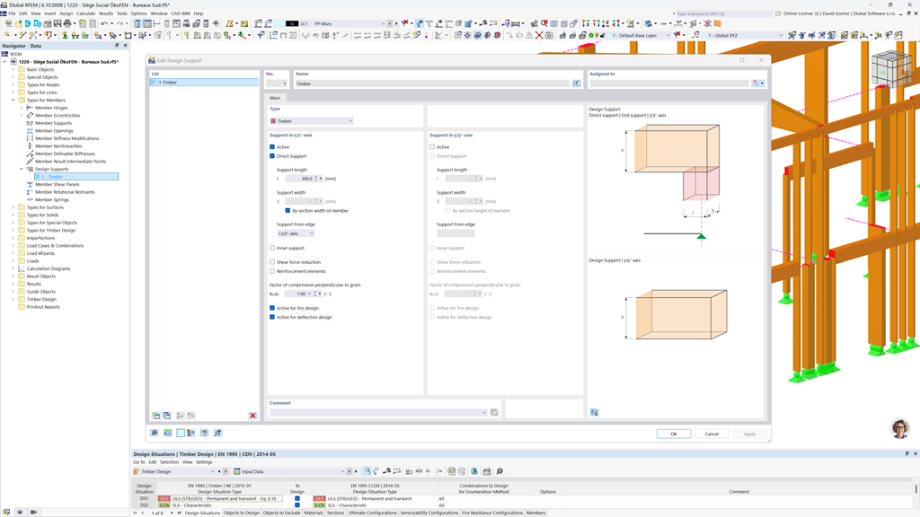Enable the Active checkbox for y/y'-axis support
The width and height of the screenshot is (920, 517).
click(434, 146)
